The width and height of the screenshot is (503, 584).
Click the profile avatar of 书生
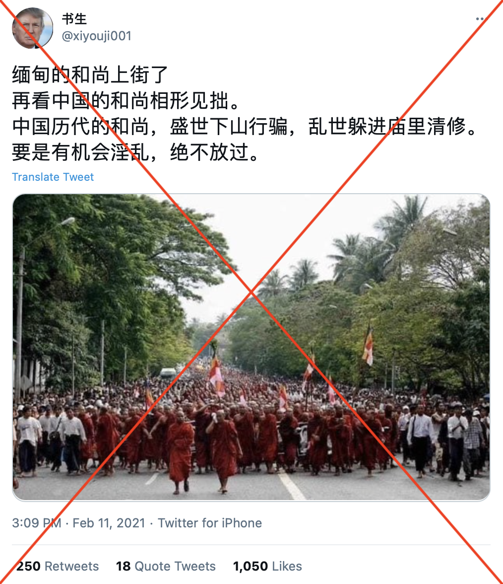point(32,28)
